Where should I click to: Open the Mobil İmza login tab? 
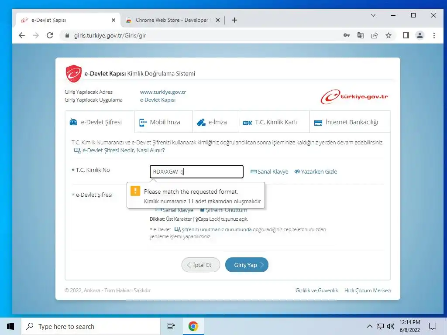pos(163,122)
